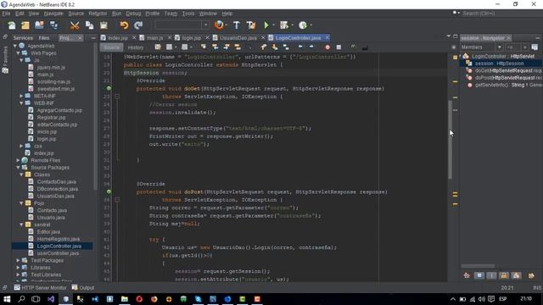
Task: Open the Refactor menu
Action: tap(98, 14)
